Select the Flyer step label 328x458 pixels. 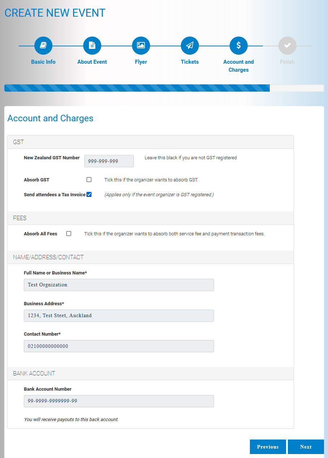click(141, 62)
